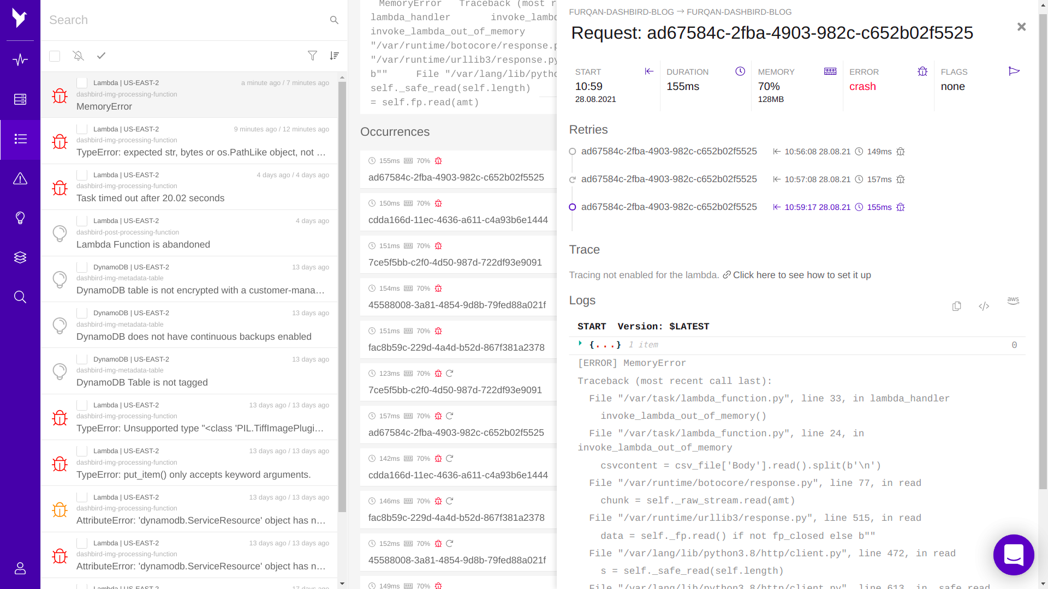Screen dimensions: 1048x589
Task: Click the events list scroll down arrow
Action: point(342,584)
